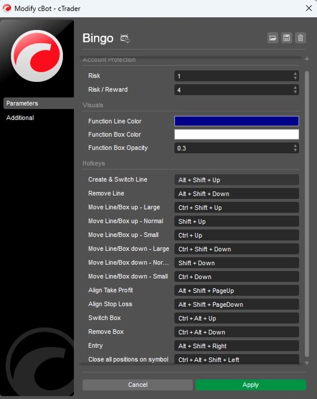Edit the Align Stop Loss hotkey
317x399 pixels.
pos(237,304)
